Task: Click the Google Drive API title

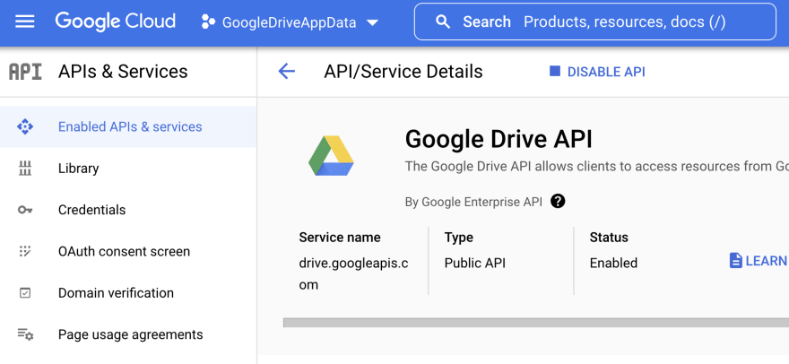Action: point(499,140)
